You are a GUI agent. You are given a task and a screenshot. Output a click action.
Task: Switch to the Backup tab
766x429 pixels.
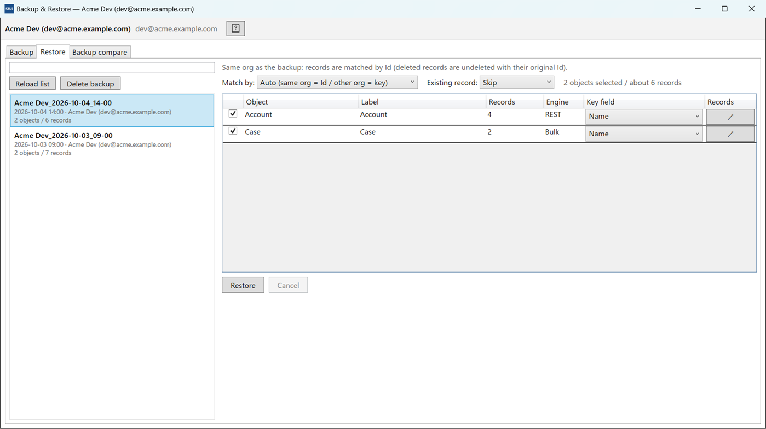[x=21, y=52]
